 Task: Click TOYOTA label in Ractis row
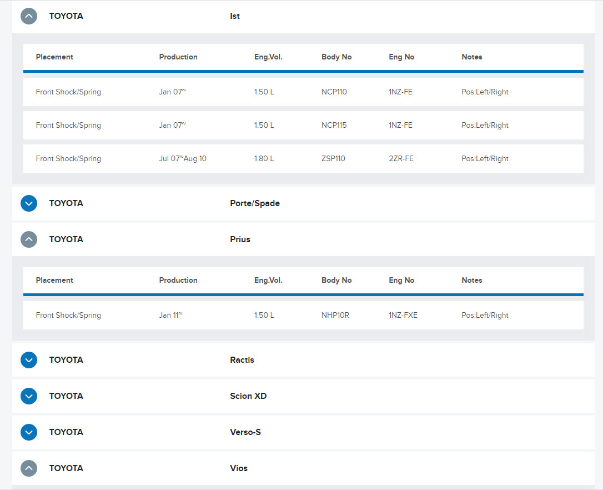tap(66, 360)
